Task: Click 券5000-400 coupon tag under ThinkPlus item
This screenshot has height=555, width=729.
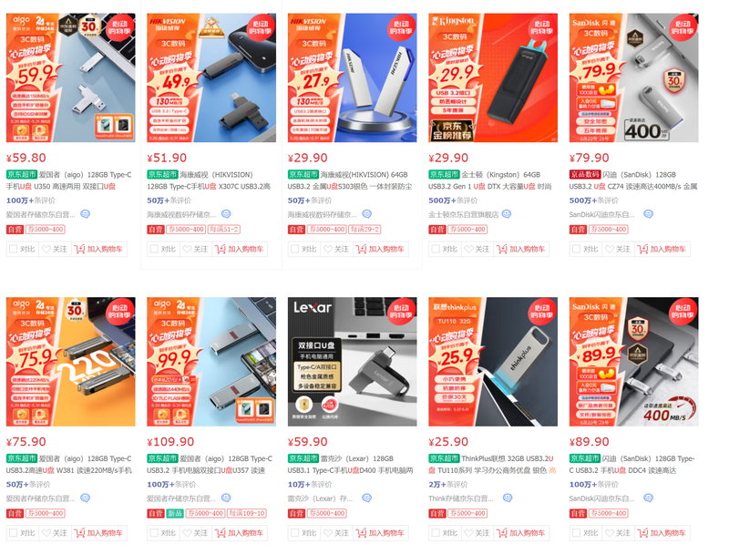Action: point(467,513)
